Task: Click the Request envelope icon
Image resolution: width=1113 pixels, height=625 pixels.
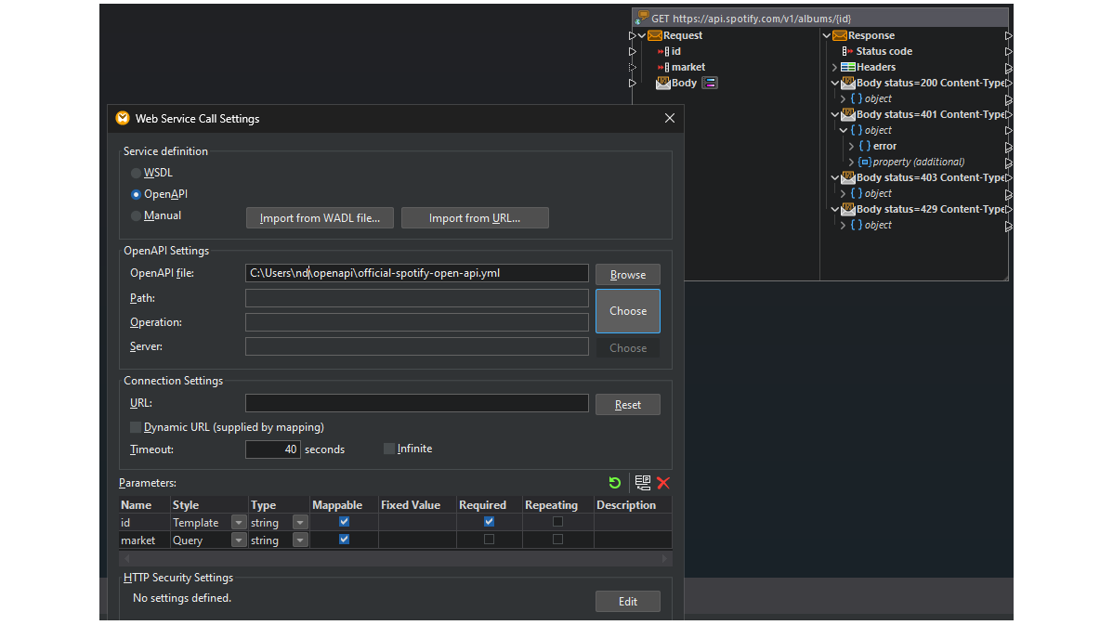Action: click(654, 34)
